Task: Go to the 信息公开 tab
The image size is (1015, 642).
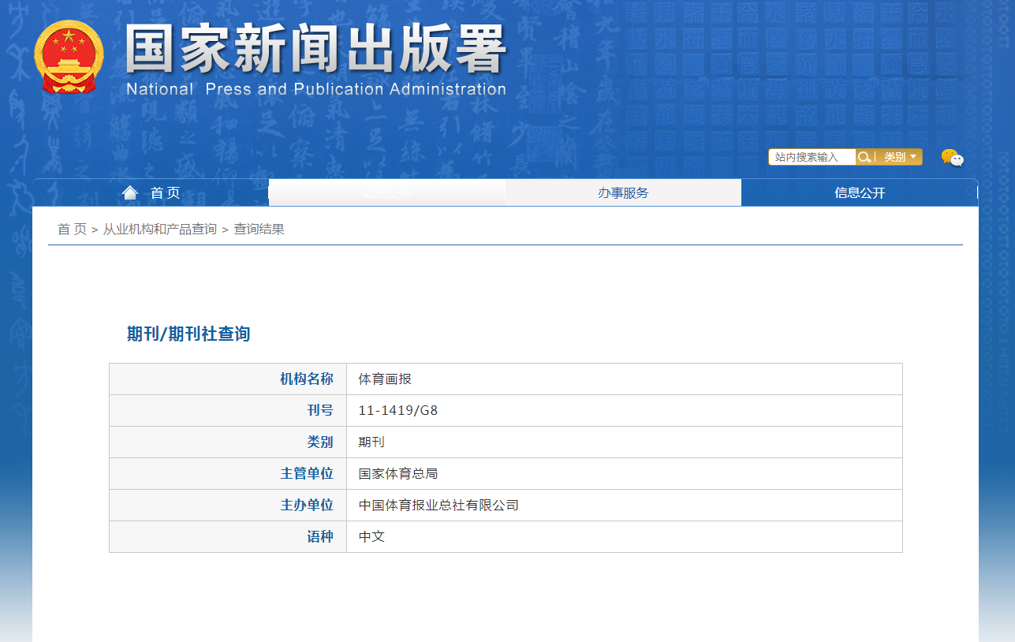Action: point(860,192)
